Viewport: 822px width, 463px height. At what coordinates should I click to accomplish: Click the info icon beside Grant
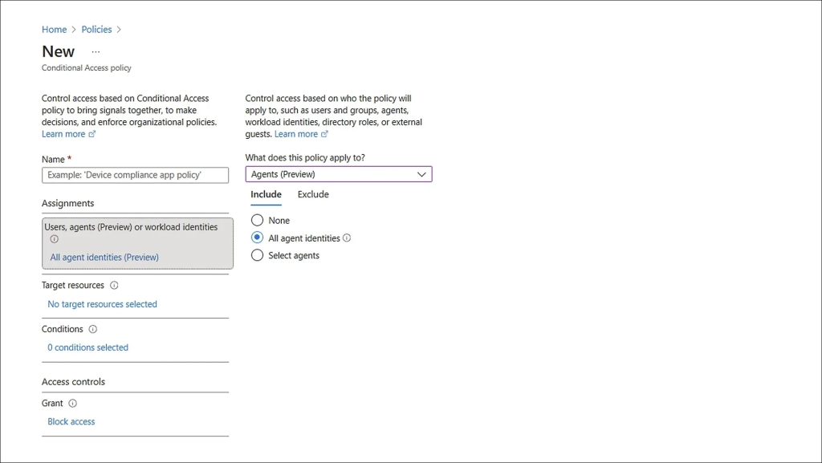[71, 403]
